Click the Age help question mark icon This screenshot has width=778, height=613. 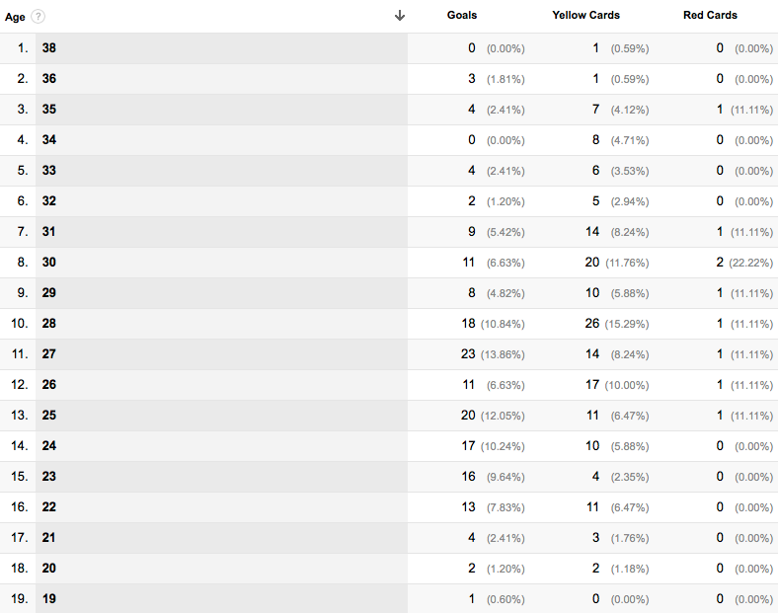pos(38,17)
